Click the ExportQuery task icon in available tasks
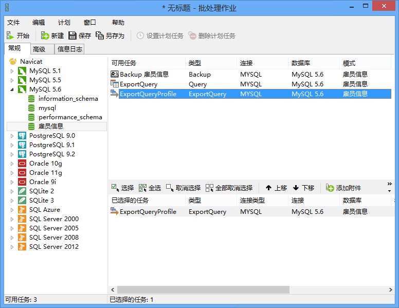Viewport: 399px width, 308px height. point(115,84)
